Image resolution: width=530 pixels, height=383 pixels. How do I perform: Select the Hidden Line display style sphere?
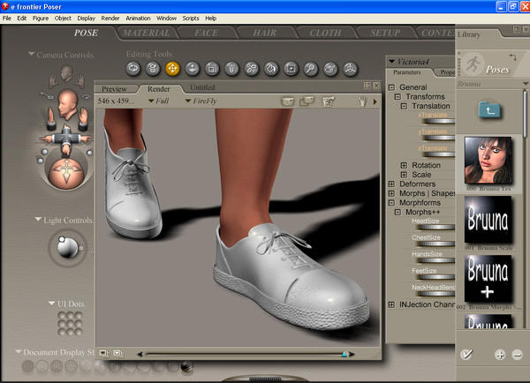click(x=72, y=366)
